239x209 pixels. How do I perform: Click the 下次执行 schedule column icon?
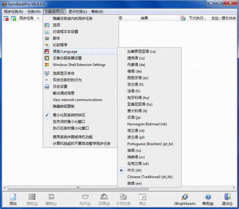click(183, 18)
